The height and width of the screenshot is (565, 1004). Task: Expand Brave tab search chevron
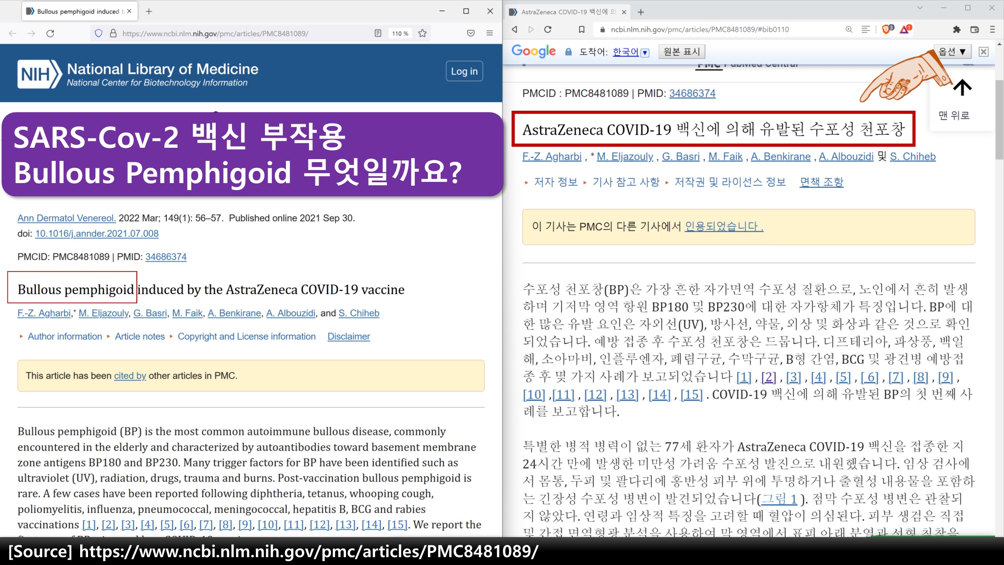tap(920, 8)
